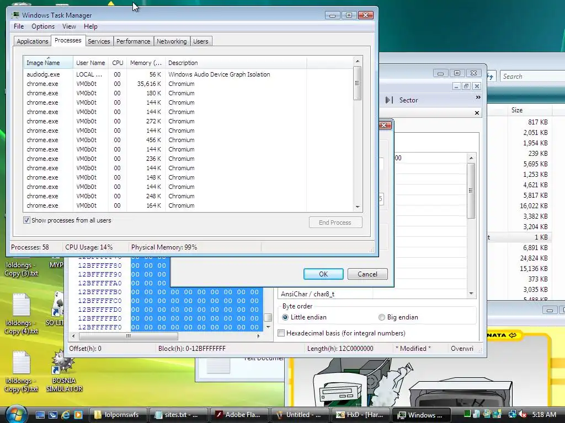
Task: Switch to the Performance tab
Action: [x=134, y=41]
